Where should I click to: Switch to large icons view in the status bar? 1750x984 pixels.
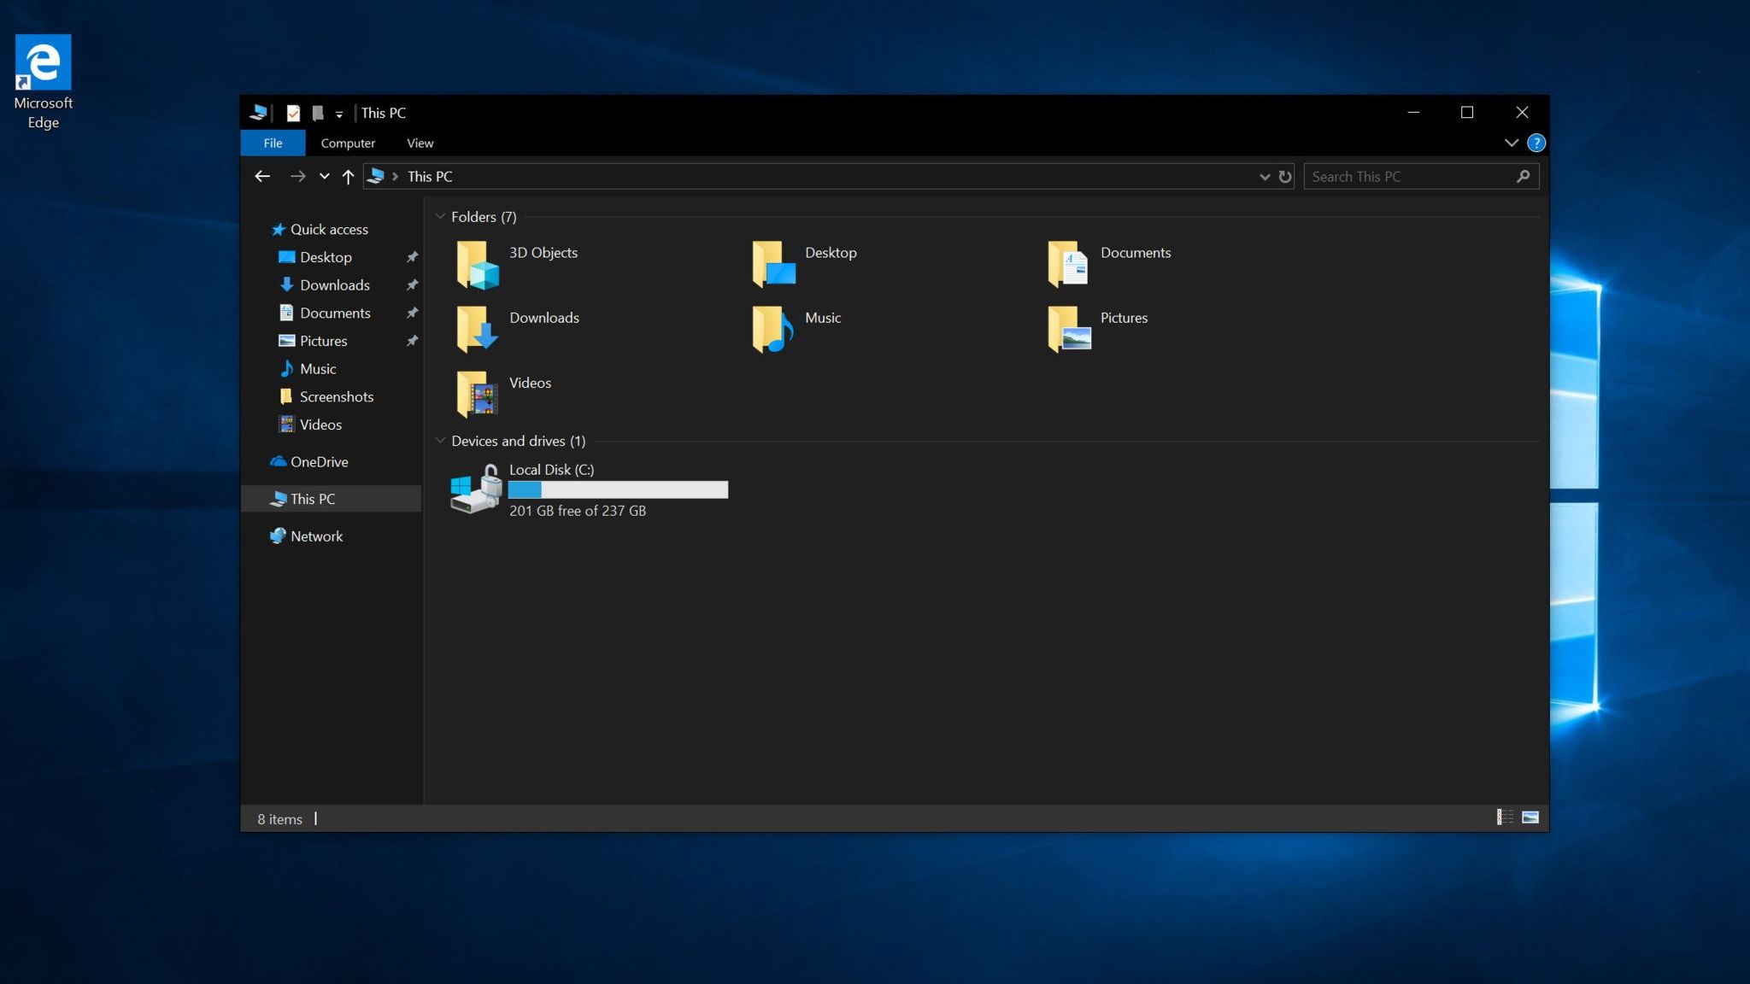coord(1530,817)
